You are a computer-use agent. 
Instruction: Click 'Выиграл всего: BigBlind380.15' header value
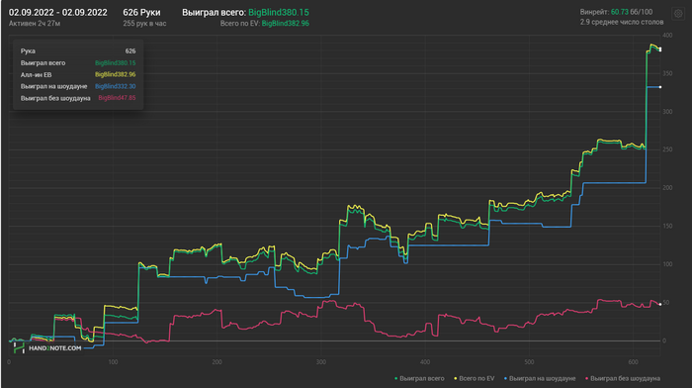245,13
